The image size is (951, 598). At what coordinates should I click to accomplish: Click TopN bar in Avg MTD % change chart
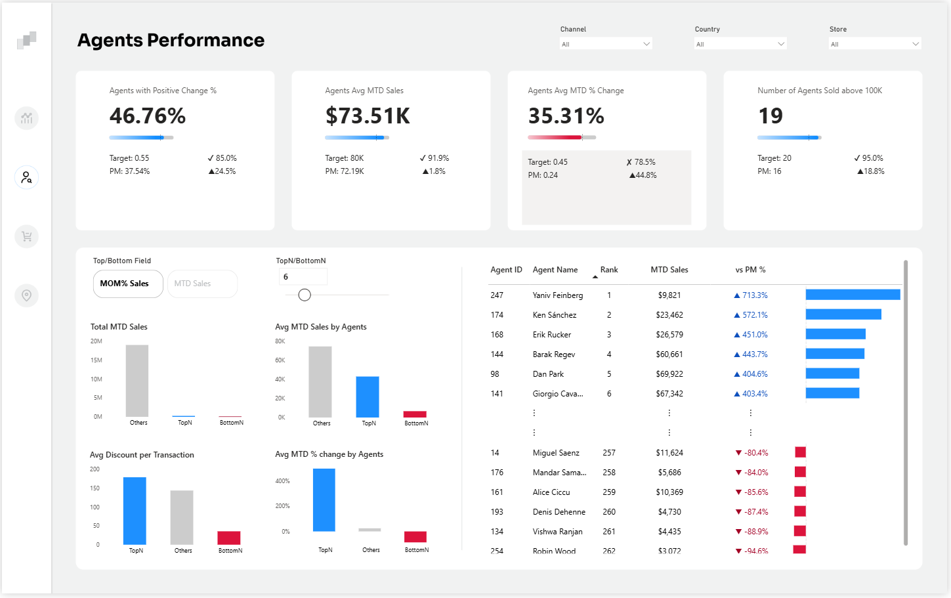(324, 500)
